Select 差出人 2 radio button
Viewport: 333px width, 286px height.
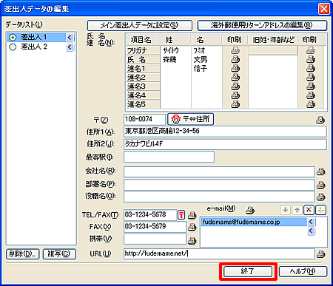(x=13, y=47)
